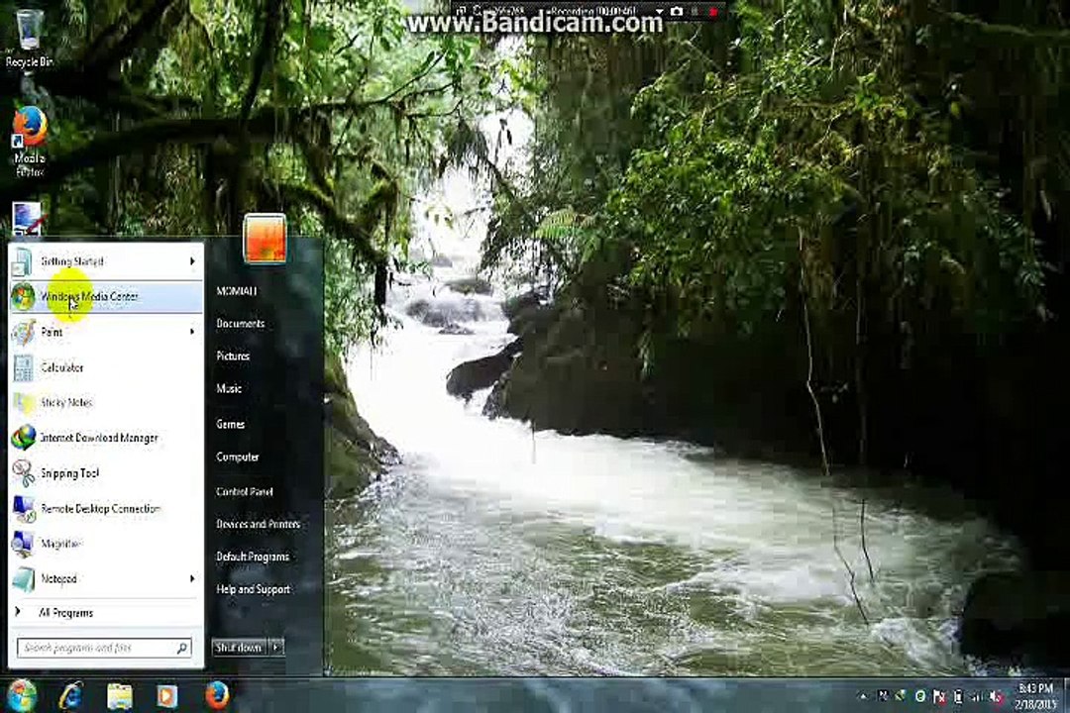Click the volume icon in system tray
Screen dimensions: 1070x713
click(996, 696)
